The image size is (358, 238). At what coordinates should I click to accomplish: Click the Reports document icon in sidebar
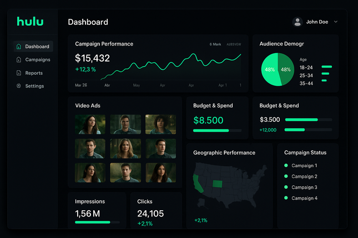(19, 73)
